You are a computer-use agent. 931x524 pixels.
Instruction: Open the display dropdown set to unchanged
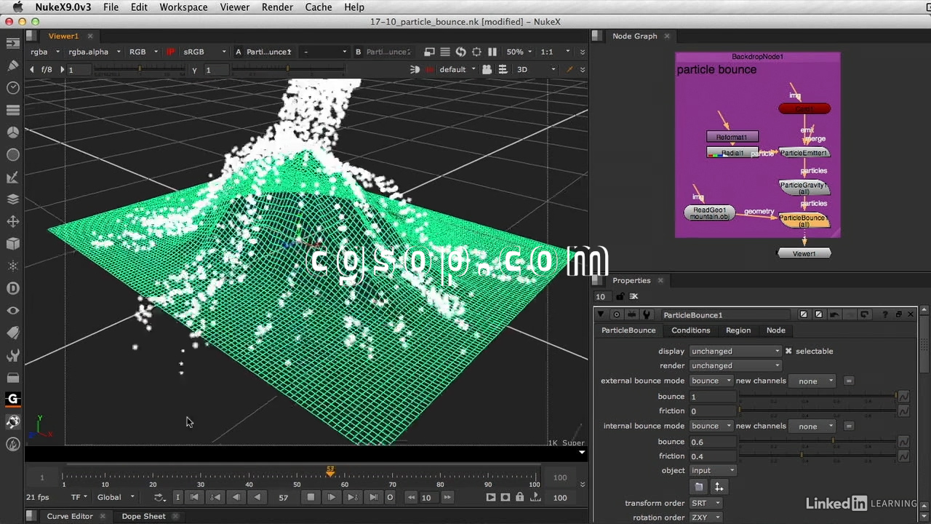click(x=735, y=351)
